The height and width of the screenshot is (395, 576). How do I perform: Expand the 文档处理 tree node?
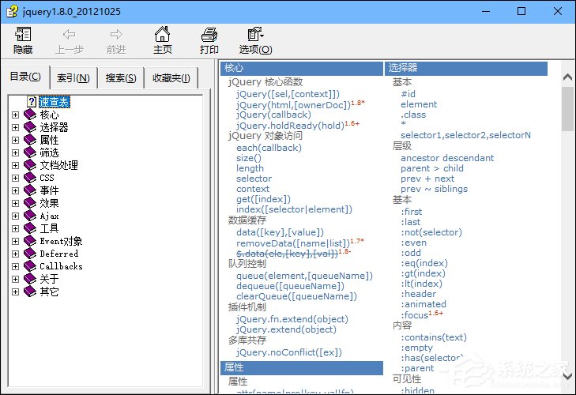pos(15,165)
